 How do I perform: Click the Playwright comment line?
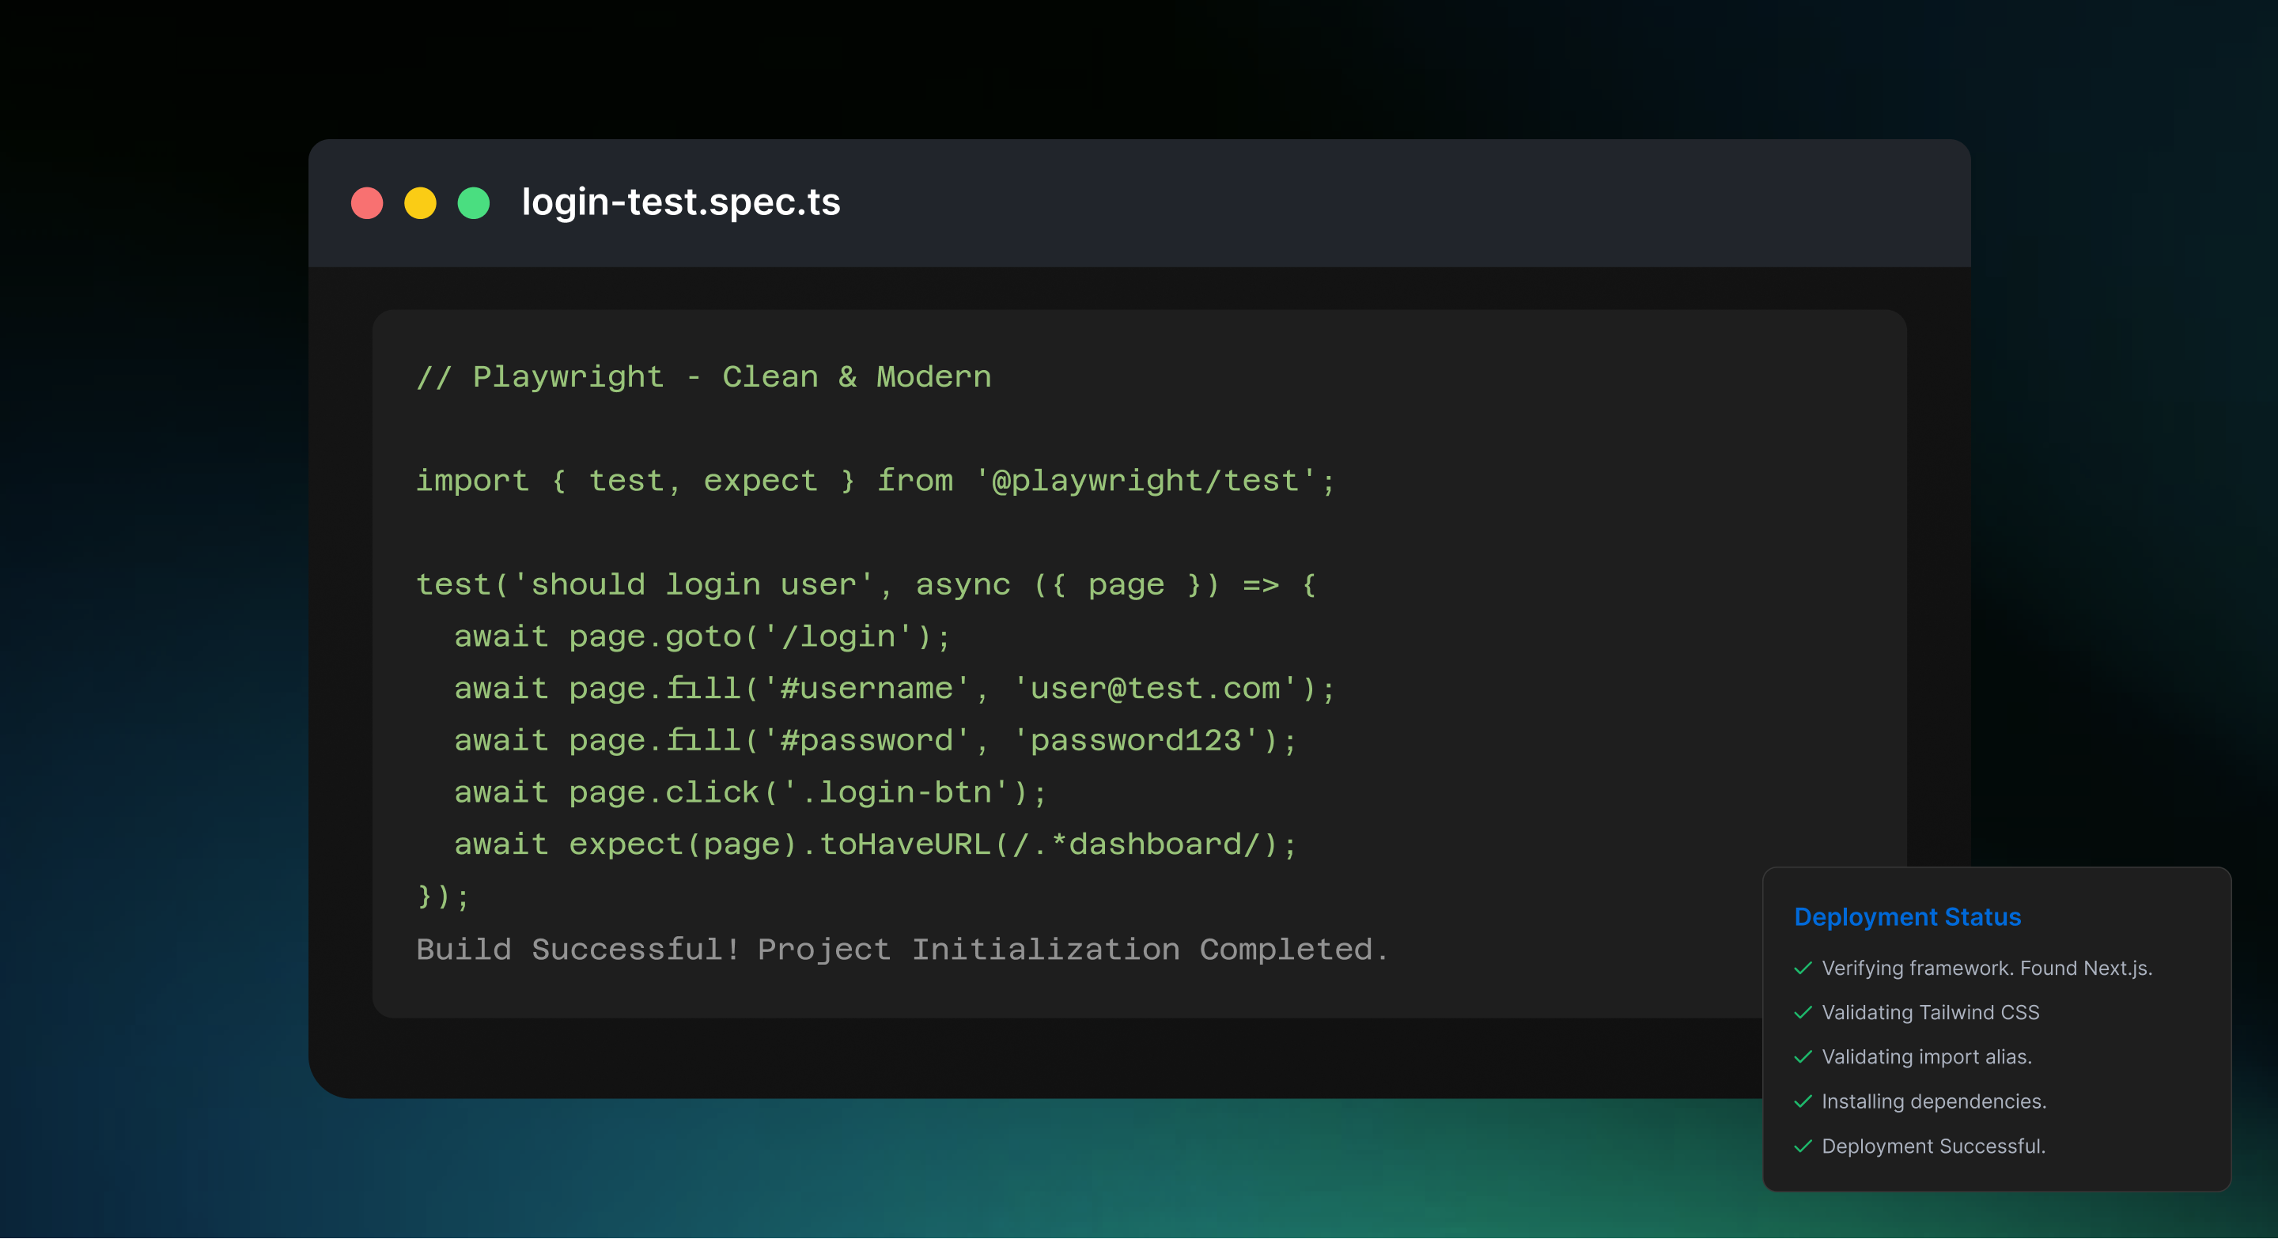tap(703, 376)
